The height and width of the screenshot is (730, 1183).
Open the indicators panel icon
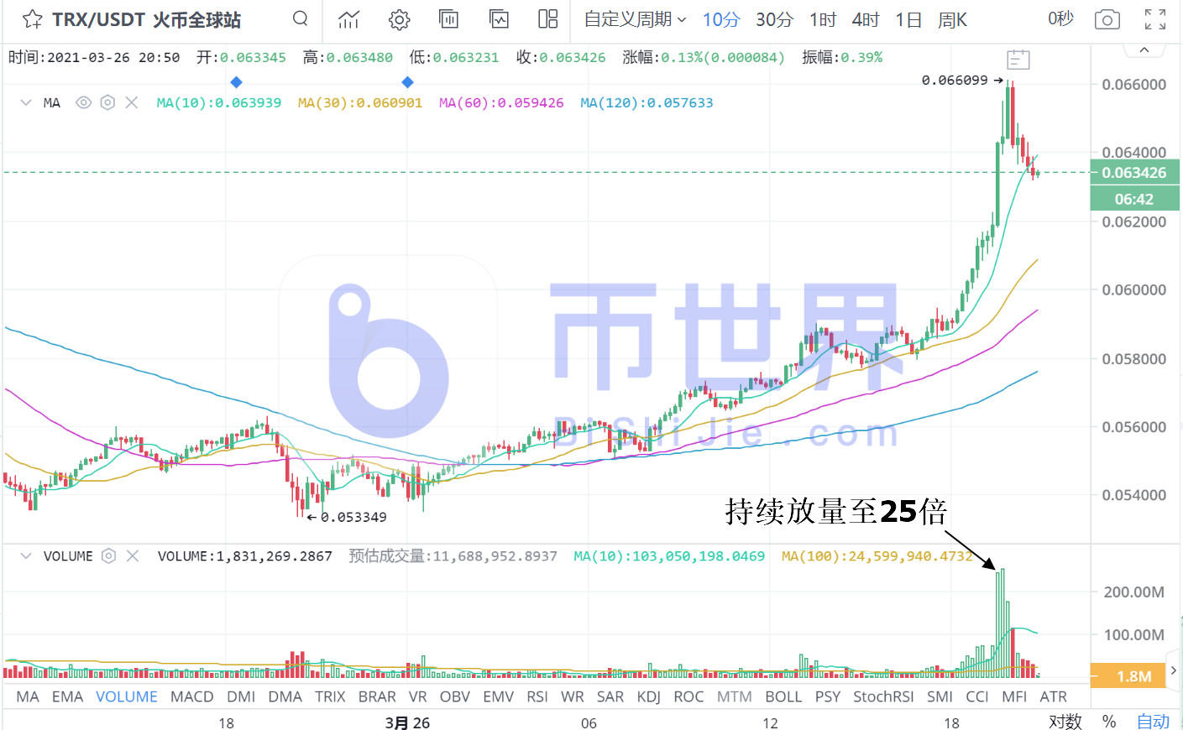tap(499, 19)
